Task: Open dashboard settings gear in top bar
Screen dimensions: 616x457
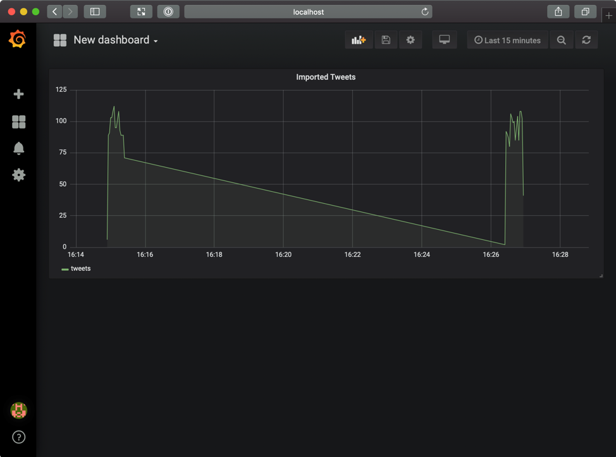Action: tap(410, 40)
